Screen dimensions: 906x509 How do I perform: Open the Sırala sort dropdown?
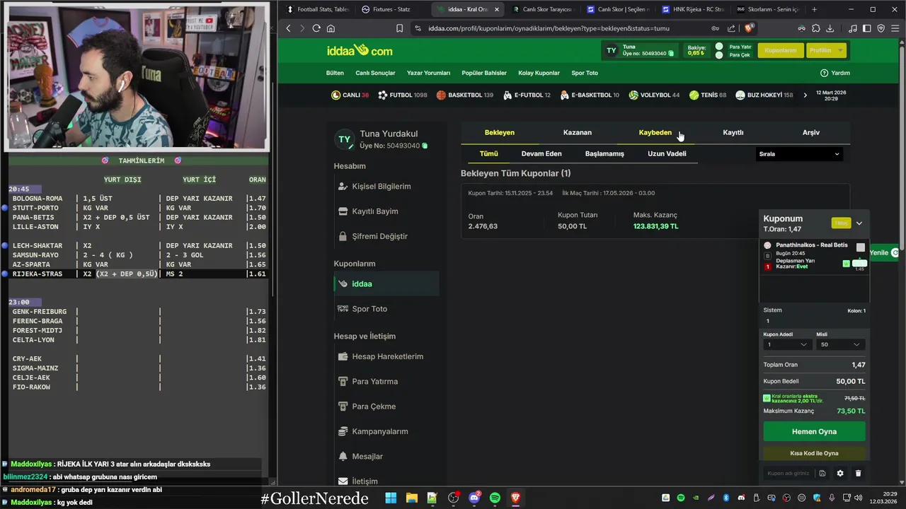[x=799, y=154]
